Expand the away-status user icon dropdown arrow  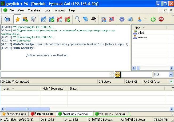tap(145, 19)
